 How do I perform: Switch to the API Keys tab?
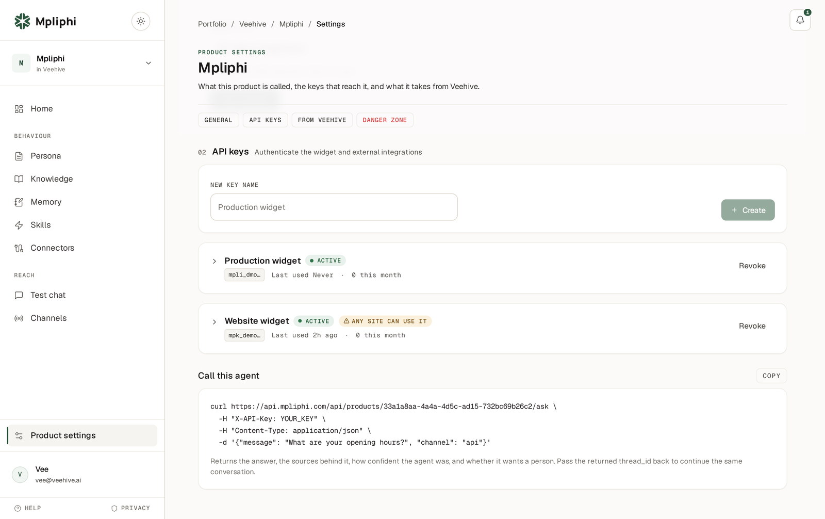click(266, 120)
